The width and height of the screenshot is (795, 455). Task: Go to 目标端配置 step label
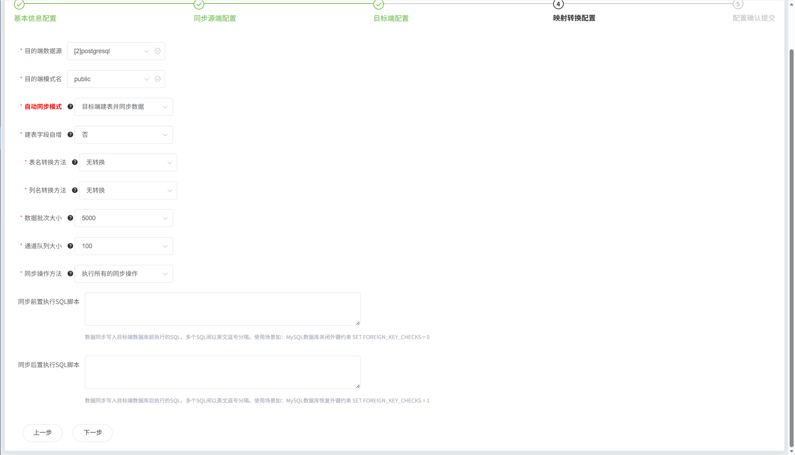pos(391,18)
